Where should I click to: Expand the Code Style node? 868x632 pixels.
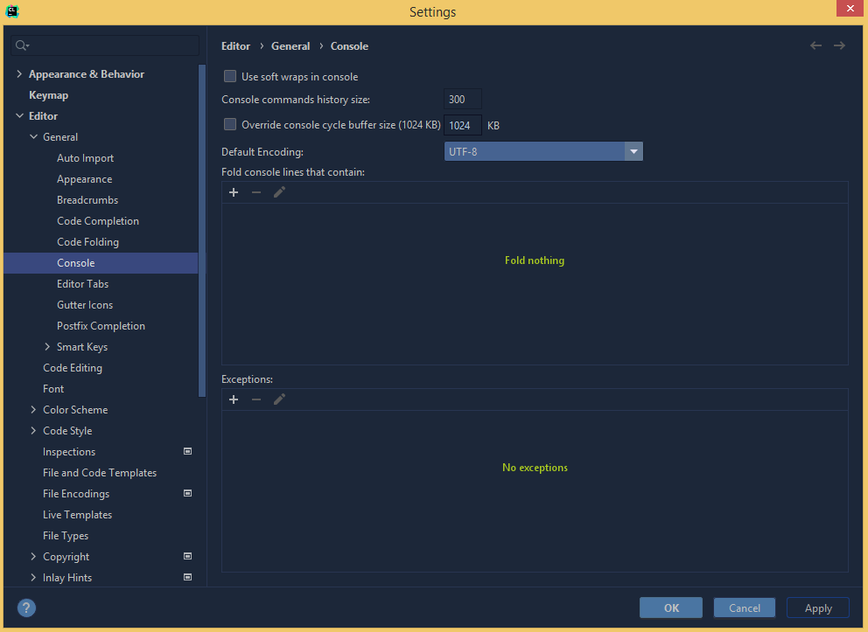point(33,431)
